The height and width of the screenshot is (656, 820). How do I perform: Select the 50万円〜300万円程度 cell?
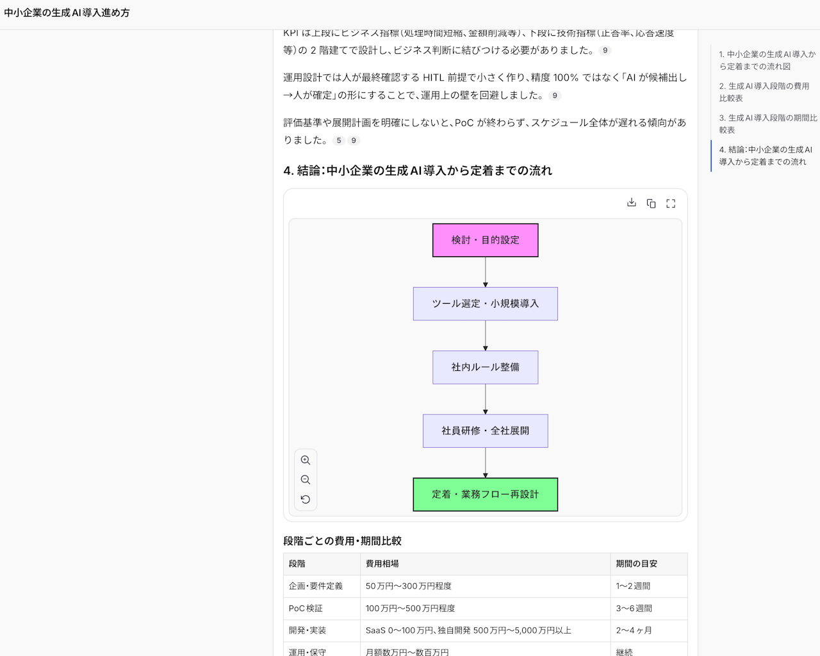tap(486, 586)
